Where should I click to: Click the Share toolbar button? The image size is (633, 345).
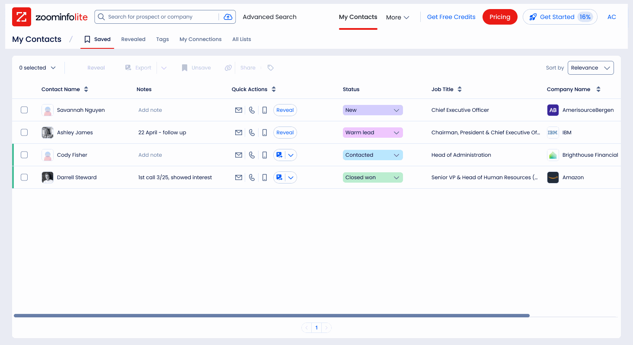[248, 68]
